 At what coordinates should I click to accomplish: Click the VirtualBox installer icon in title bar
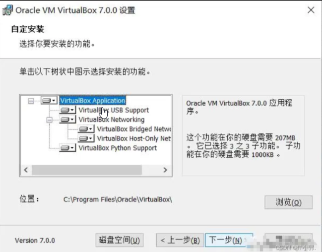click(7, 10)
